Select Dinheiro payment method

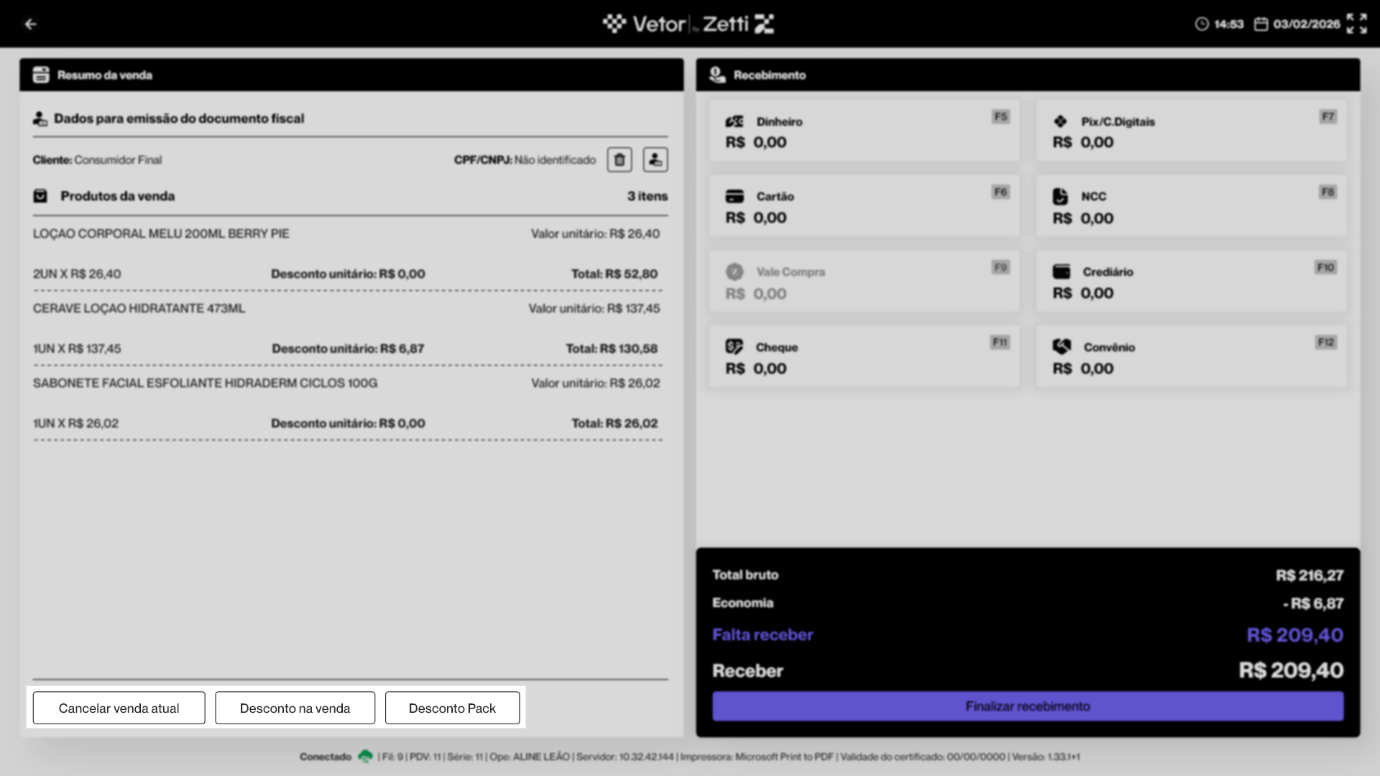864,131
